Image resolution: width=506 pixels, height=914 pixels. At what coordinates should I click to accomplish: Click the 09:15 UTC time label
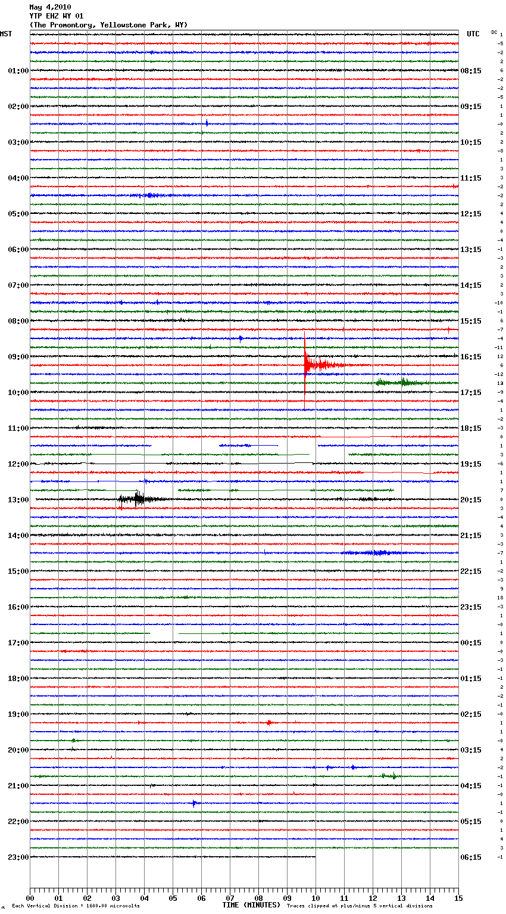[x=471, y=107]
